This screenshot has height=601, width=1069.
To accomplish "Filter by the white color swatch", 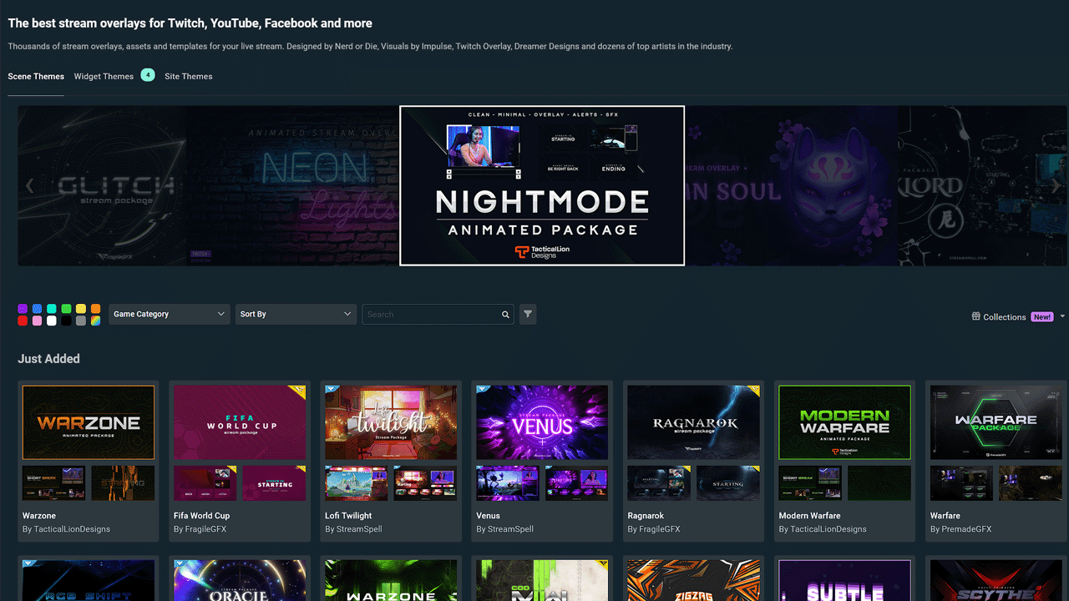I will click(52, 321).
